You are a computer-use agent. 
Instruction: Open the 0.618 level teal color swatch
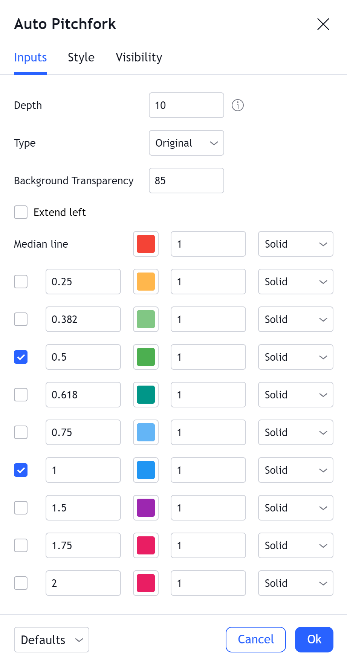(x=146, y=395)
